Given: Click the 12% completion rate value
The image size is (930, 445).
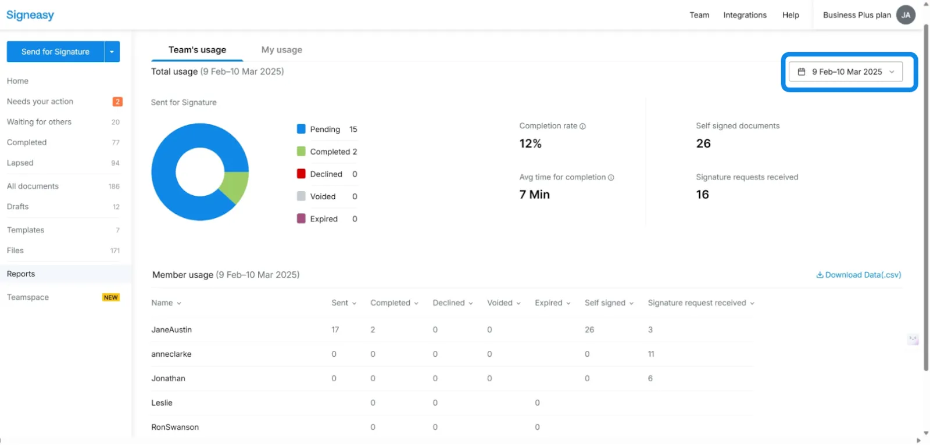Looking at the screenshot, I should tap(531, 143).
